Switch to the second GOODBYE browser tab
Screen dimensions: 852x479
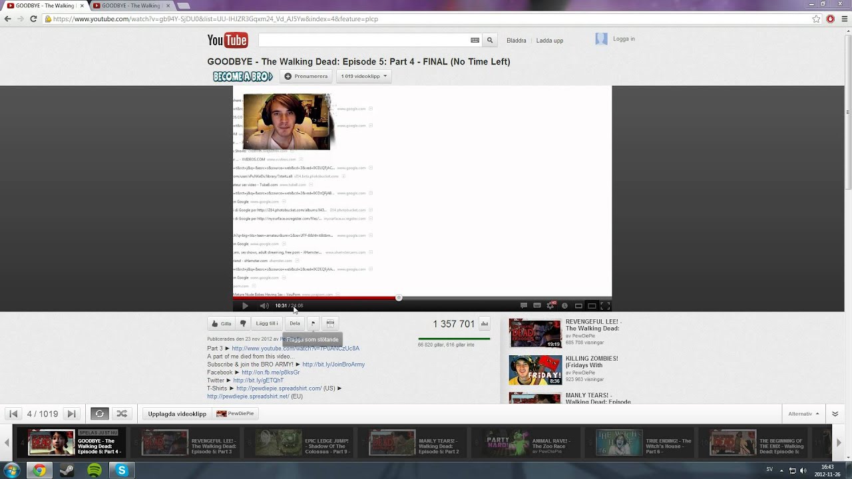coord(130,5)
